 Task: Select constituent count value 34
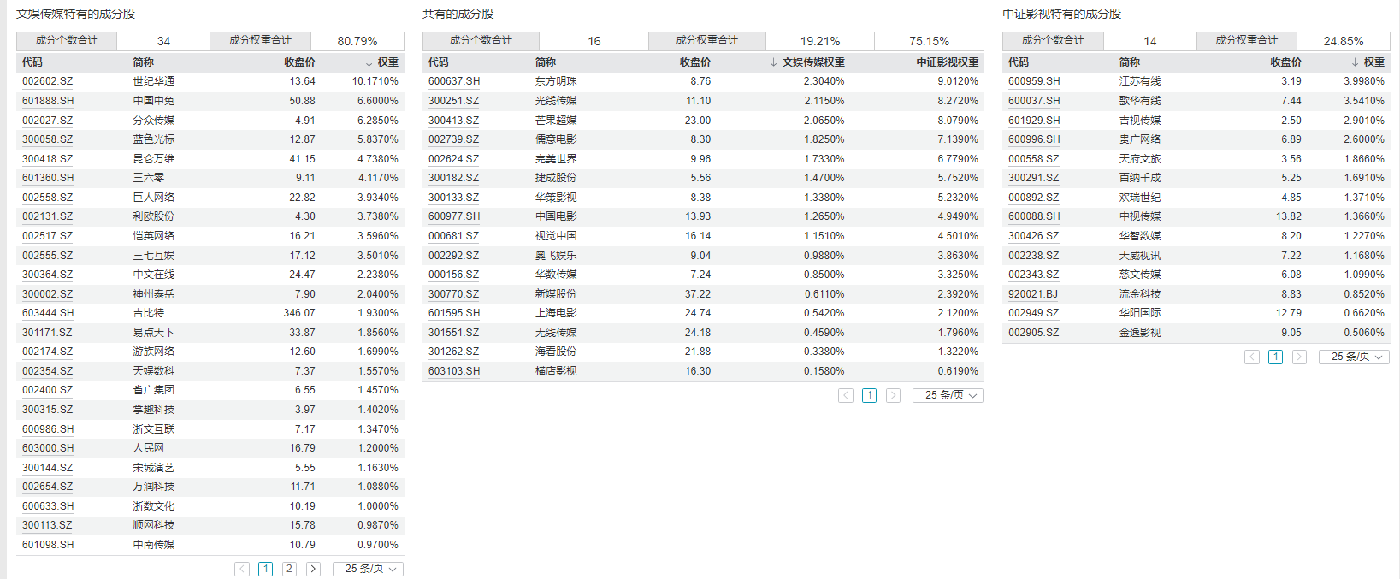163,41
